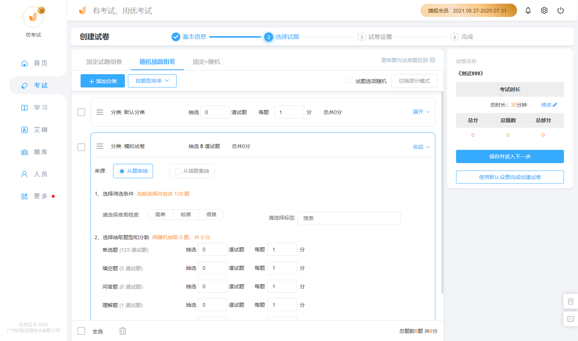Open the 更多 sidebar section
This screenshot has height=341, width=578.
point(34,196)
